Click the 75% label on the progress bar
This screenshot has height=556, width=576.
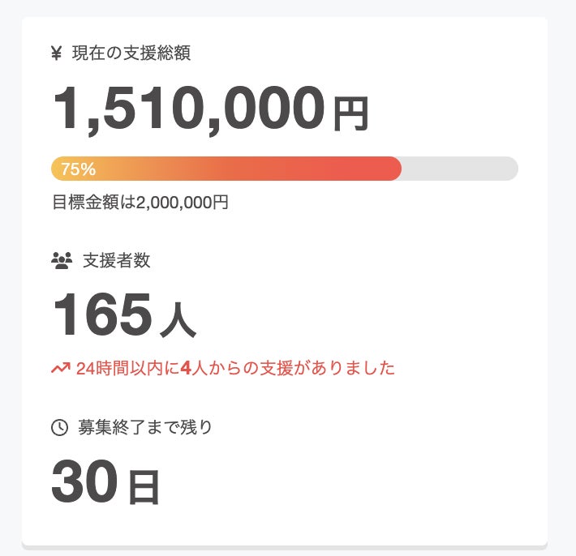(x=79, y=169)
